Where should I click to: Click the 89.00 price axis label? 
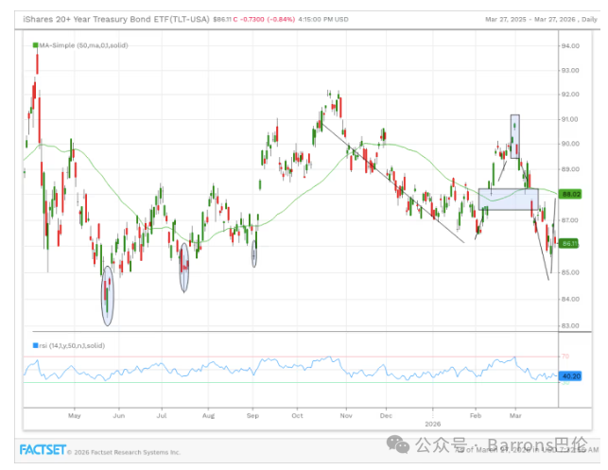click(570, 169)
